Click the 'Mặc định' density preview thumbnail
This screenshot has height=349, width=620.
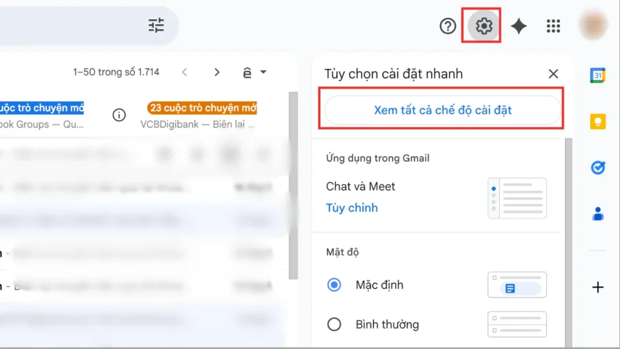point(517,285)
